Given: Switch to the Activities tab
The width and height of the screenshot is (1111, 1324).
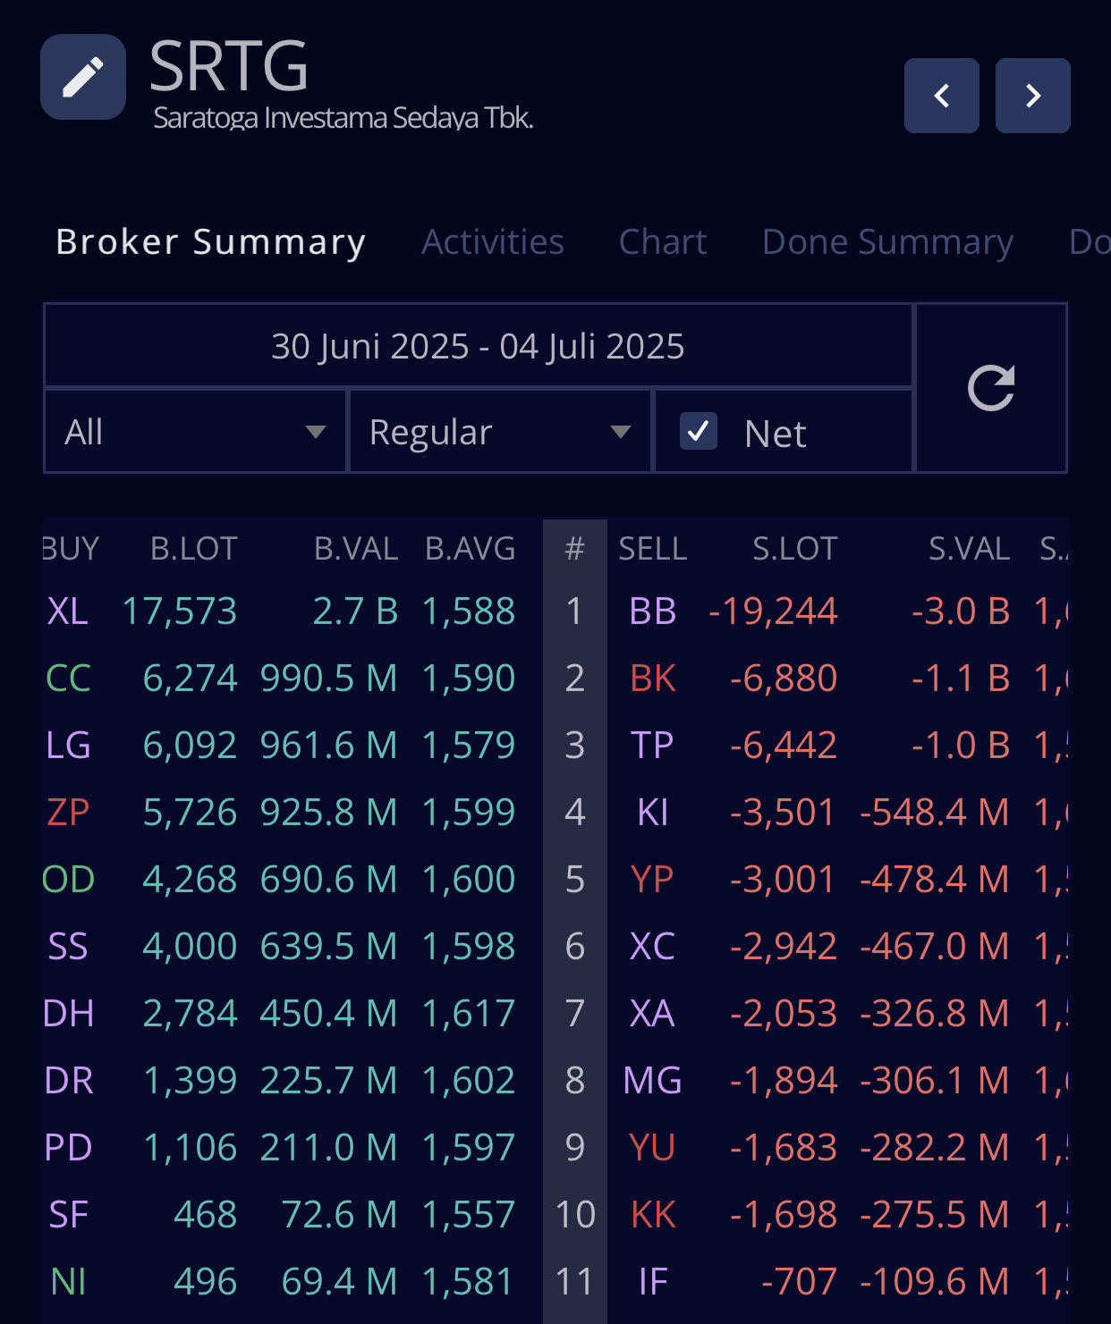Looking at the screenshot, I should click(493, 241).
